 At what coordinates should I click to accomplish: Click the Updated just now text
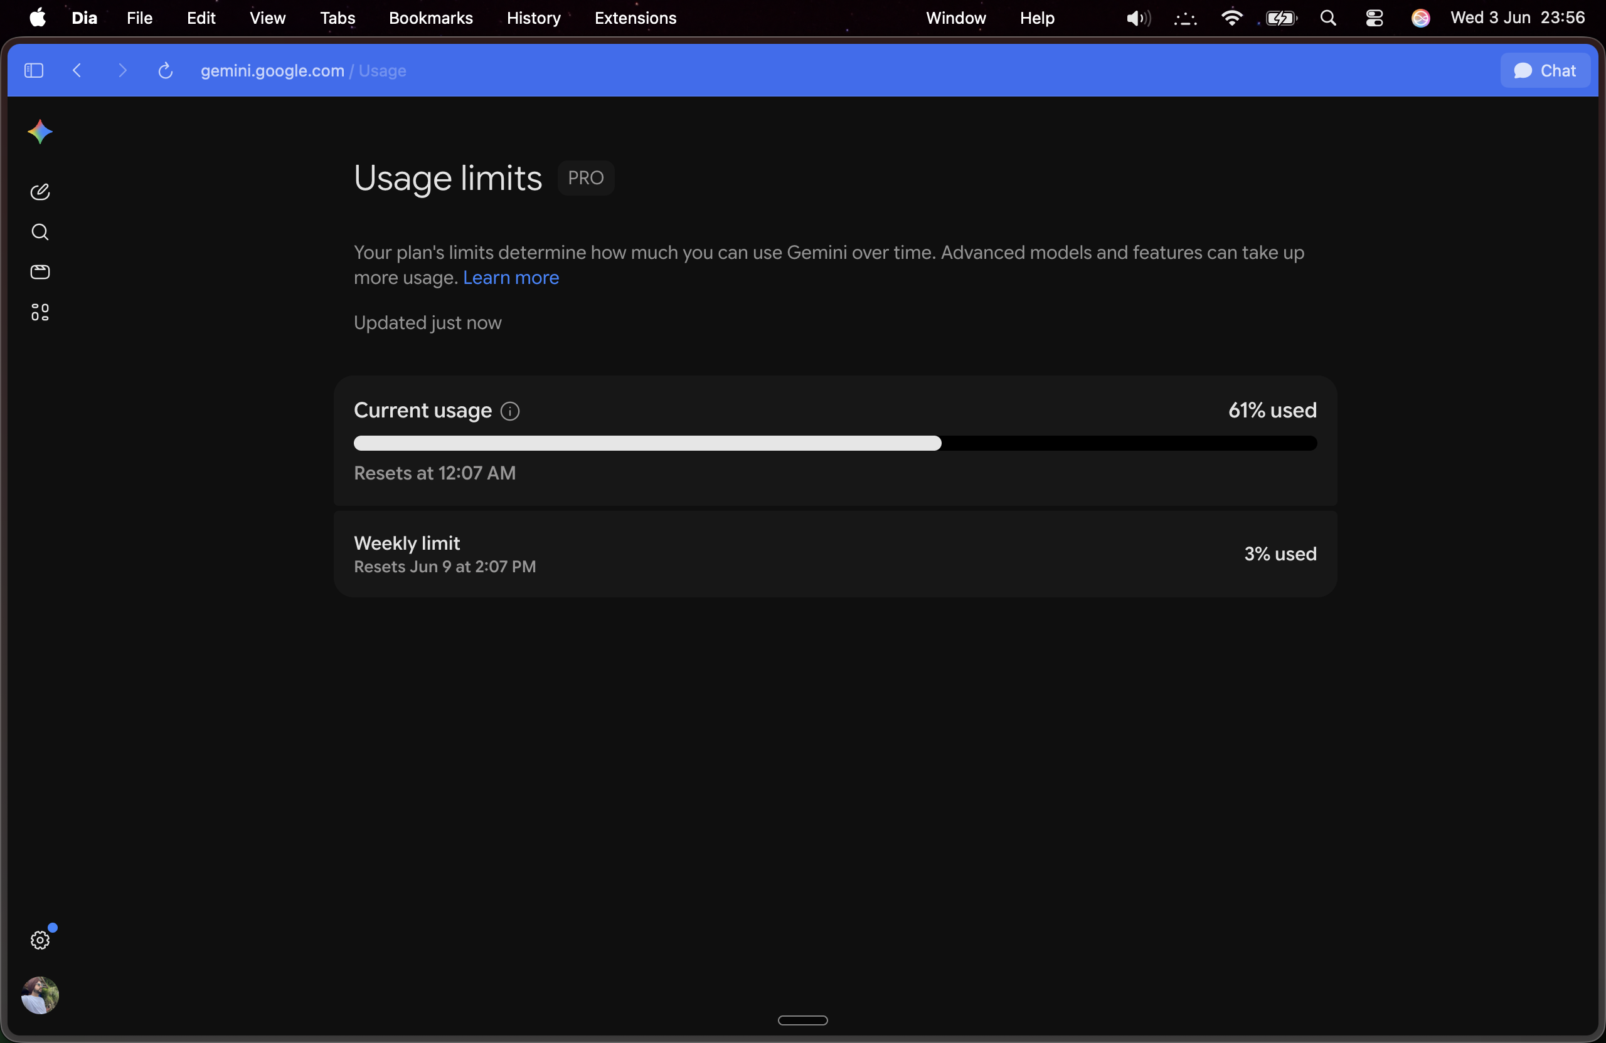[x=428, y=322]
